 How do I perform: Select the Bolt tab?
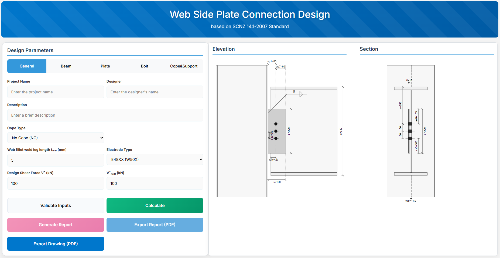pyautogui.click(x=145, y=66)
